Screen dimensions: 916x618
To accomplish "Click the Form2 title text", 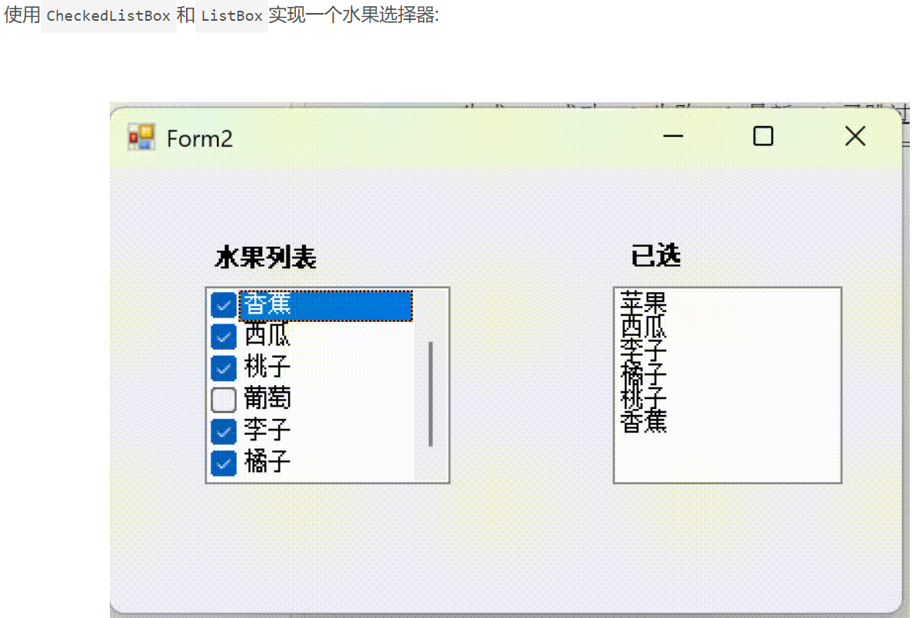I will (199, 139).
